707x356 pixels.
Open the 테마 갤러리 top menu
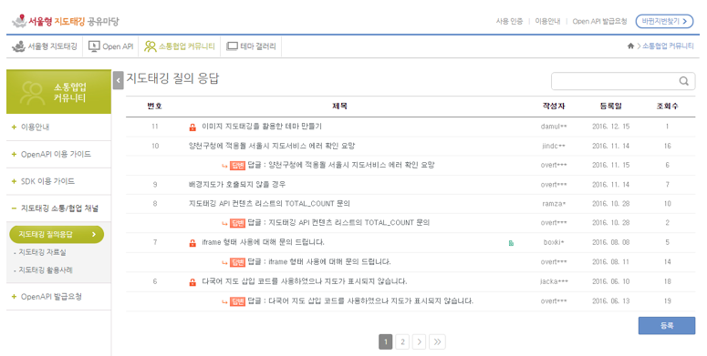(251, 46)
